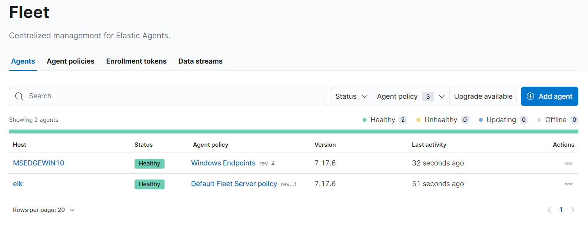Screen dimensions: 588x240
Task: Open the elk host link
Action: click(x=18, y=184)
